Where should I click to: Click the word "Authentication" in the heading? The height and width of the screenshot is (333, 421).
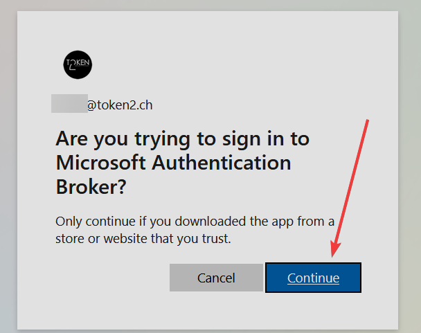(222, 163)
